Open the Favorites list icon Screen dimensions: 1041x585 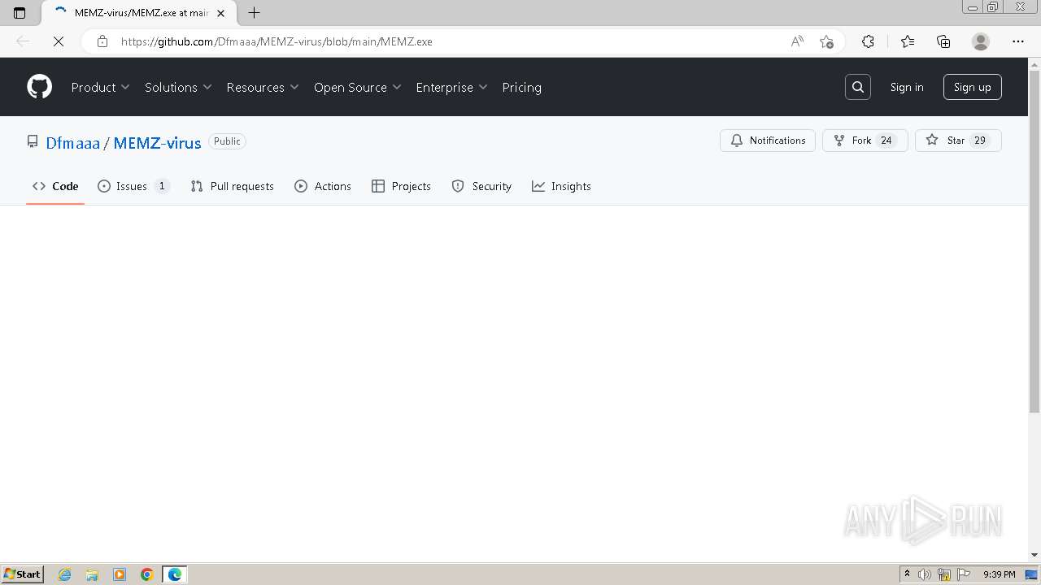point(908,41)
